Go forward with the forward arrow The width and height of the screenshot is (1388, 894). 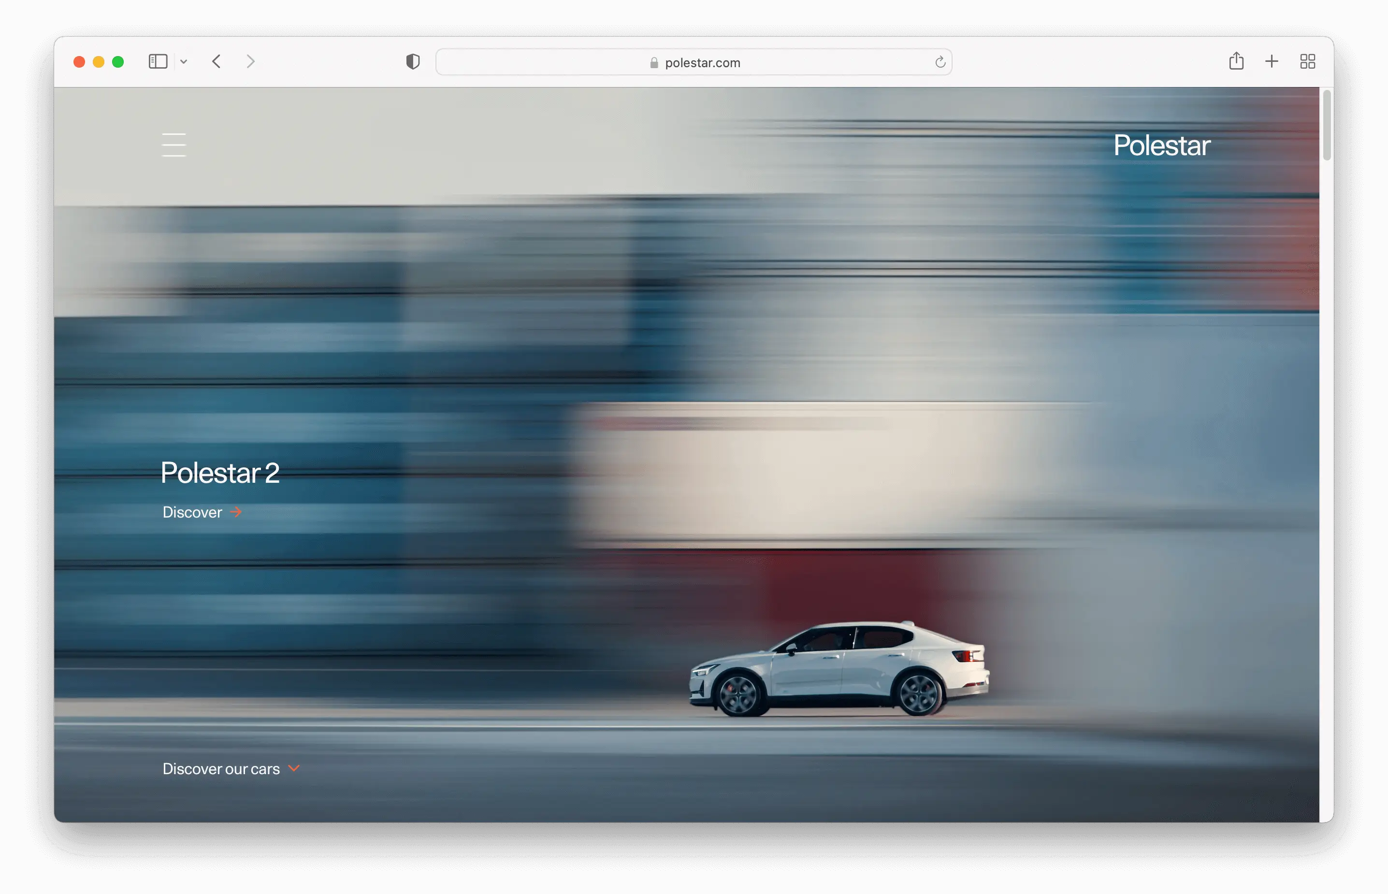pyautogui.click(x=250, y=61)
